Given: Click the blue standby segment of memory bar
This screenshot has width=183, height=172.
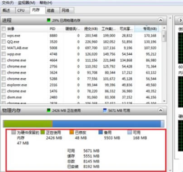Looking at the screenshot, I should [106, 124].
